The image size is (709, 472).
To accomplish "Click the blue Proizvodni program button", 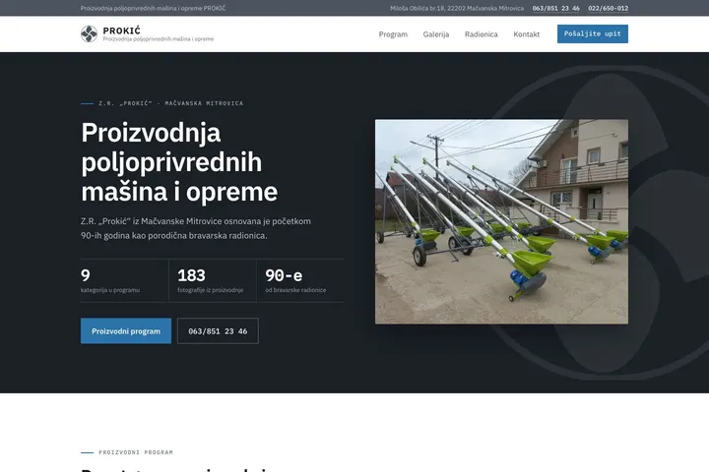I will 126,331.
